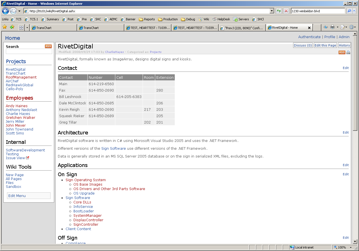
Task: Edit the Architecture section
Action: [x=346, y=132]
